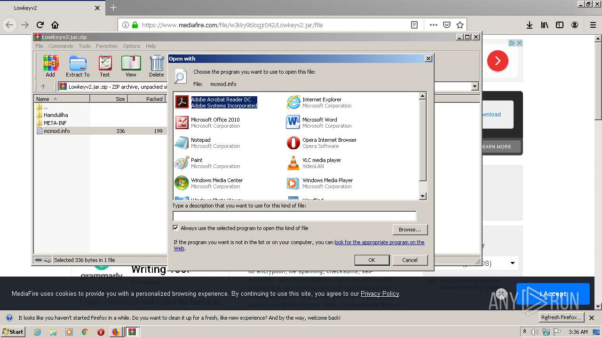
Task: Click the Firefox address bar URL
Action: (232, 25)
